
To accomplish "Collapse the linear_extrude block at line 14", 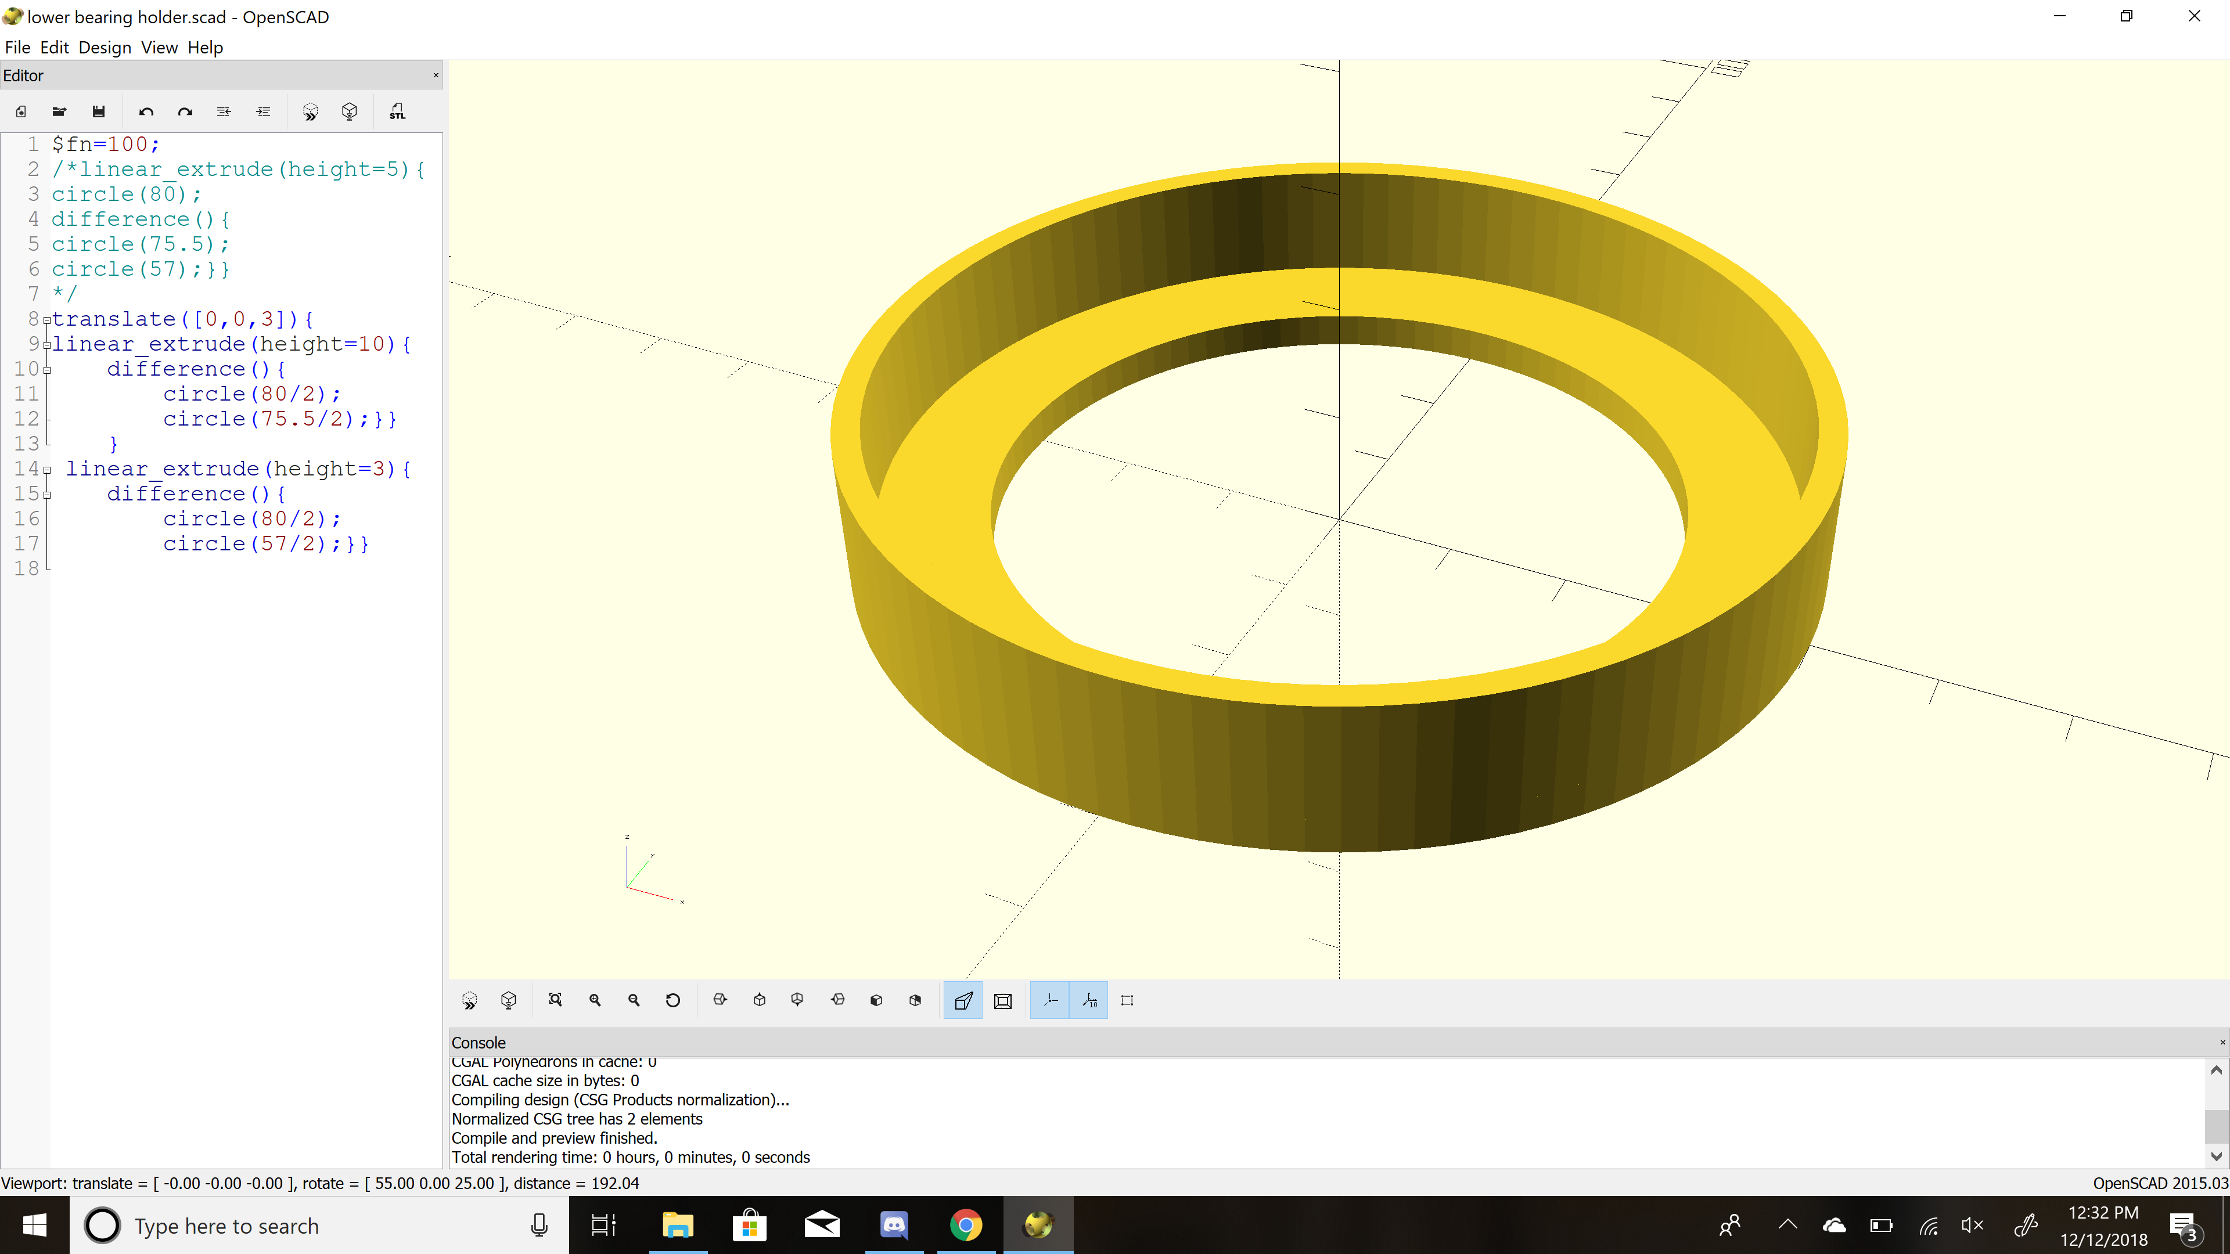I will point(46,470).
